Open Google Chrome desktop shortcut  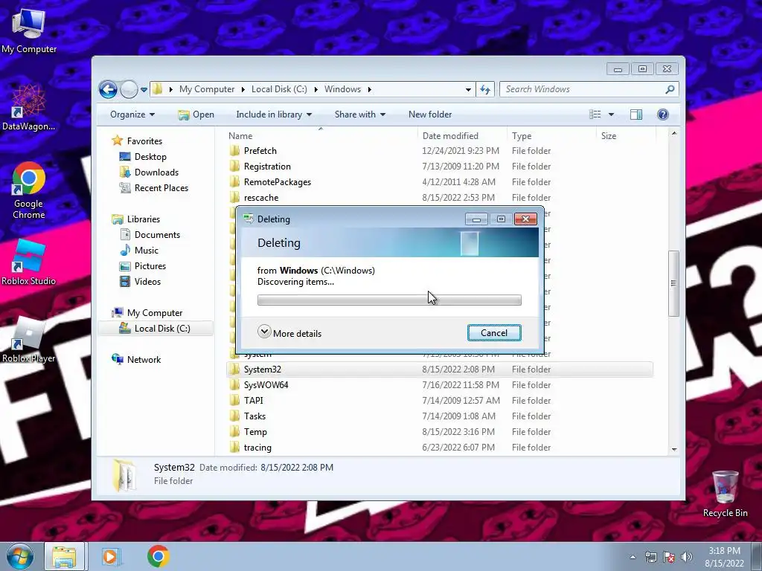click(x=29, y=190)
